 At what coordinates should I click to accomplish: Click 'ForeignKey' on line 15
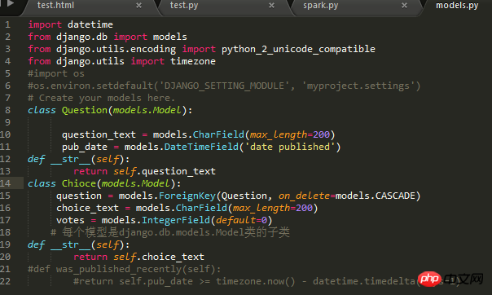[x=187, y=196]
